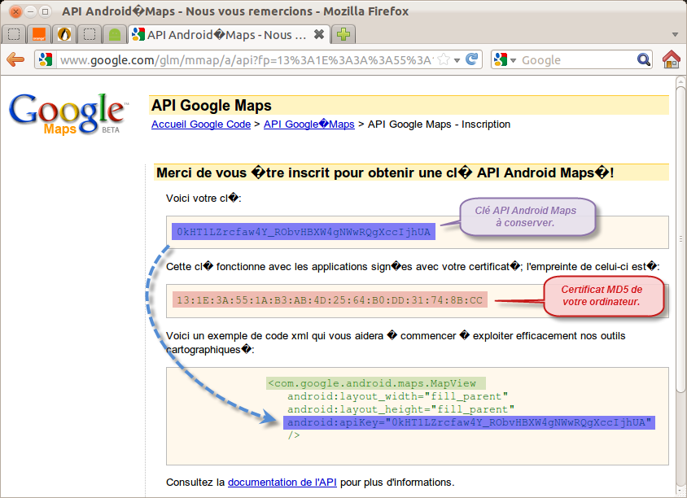The image size is (687, 498).
Task: Open the address bar history dropdown arrow
Action: pyautogui.click(x=457, y=60)
